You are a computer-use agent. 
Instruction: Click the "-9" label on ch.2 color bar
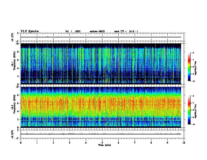(193, 117)
